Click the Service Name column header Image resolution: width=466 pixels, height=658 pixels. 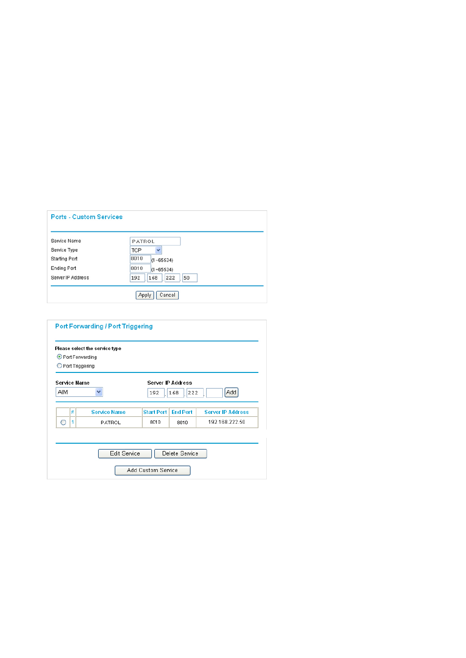point(108,412)
